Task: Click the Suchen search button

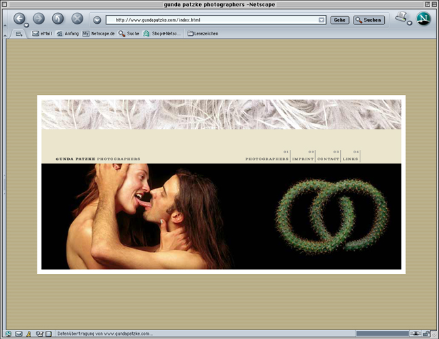Action: click(369, 20)
